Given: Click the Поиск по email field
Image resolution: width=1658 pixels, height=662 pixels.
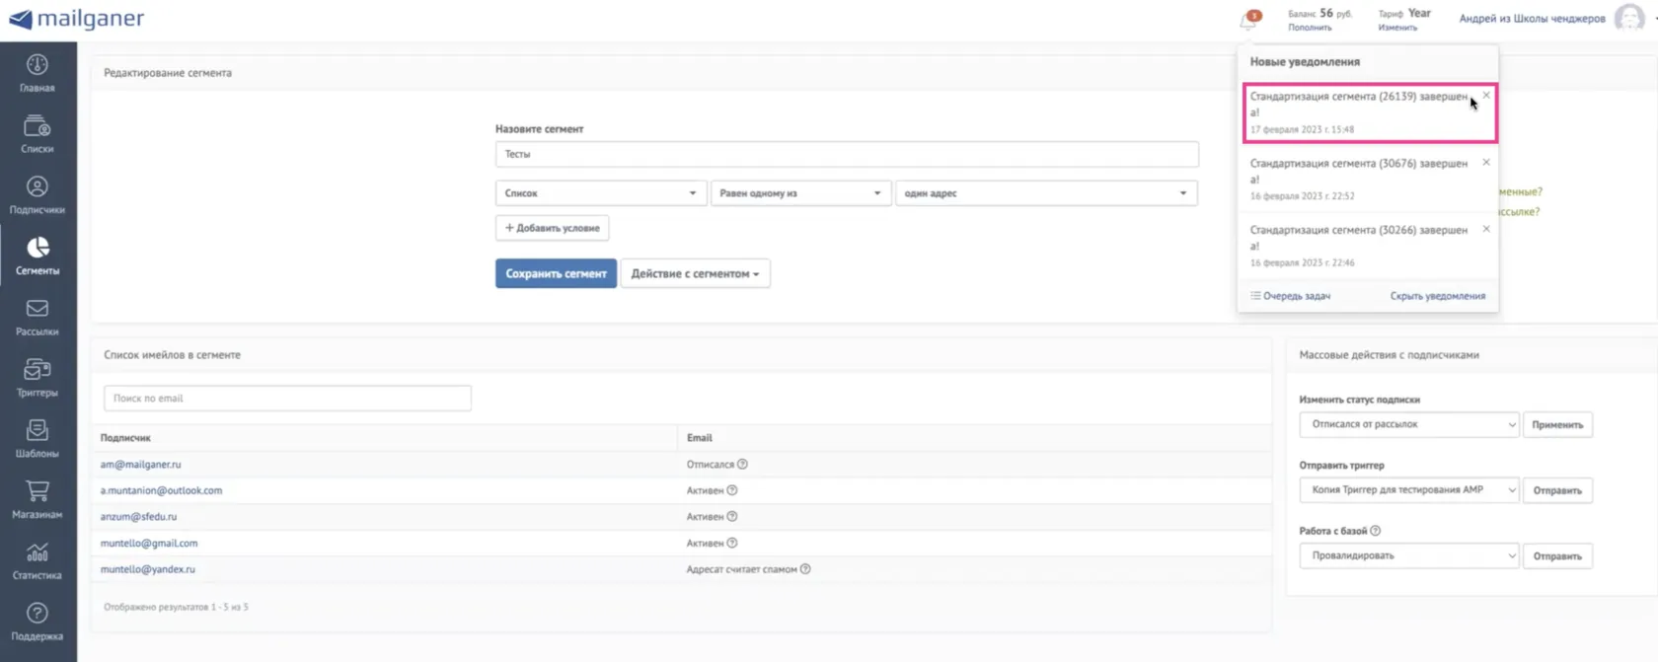Looking at the screenshot, I should point(287,399).
